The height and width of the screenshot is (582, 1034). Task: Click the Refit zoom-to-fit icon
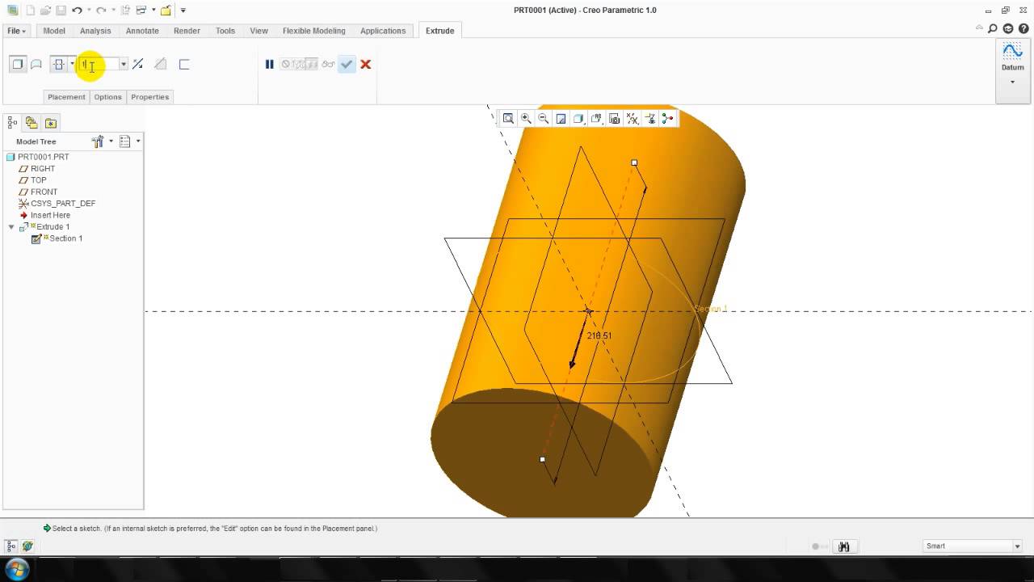(508, 119)
